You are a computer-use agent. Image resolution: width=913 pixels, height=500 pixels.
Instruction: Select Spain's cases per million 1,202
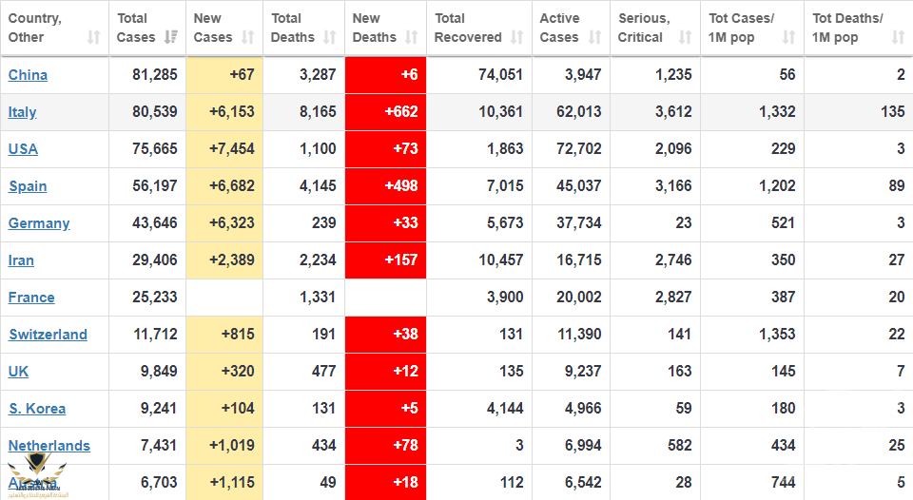[777, 186]
